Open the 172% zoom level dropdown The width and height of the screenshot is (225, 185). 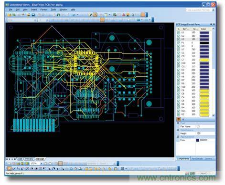[x=42, y=164]
